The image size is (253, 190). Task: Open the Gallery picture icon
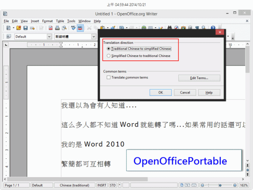183,27
